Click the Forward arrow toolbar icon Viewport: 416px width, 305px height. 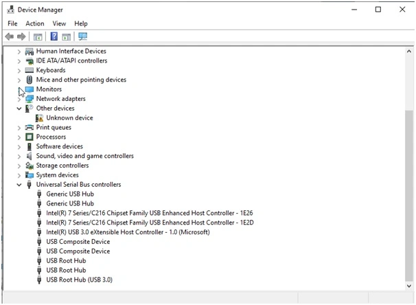click(22, 36)
